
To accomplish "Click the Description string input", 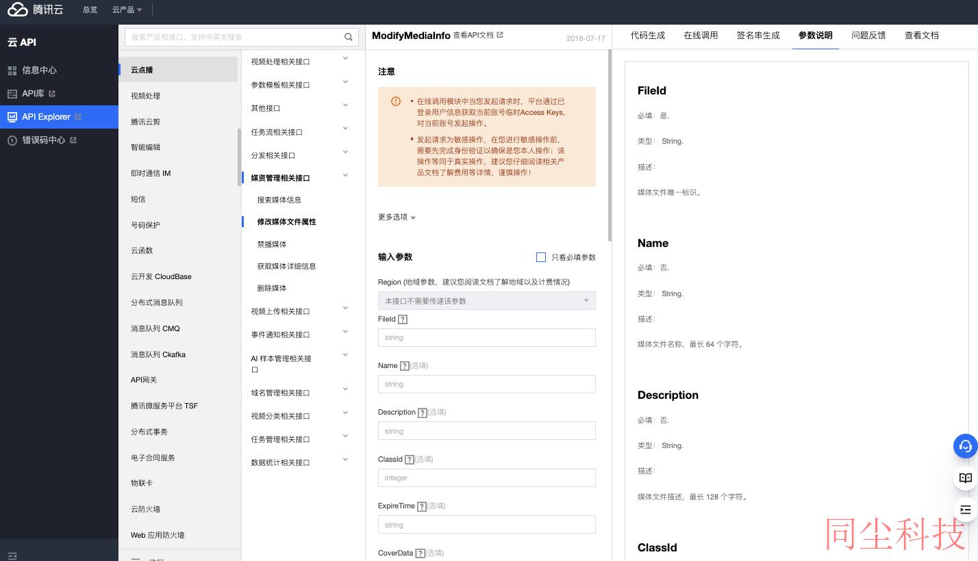I will tap(487, 431).
